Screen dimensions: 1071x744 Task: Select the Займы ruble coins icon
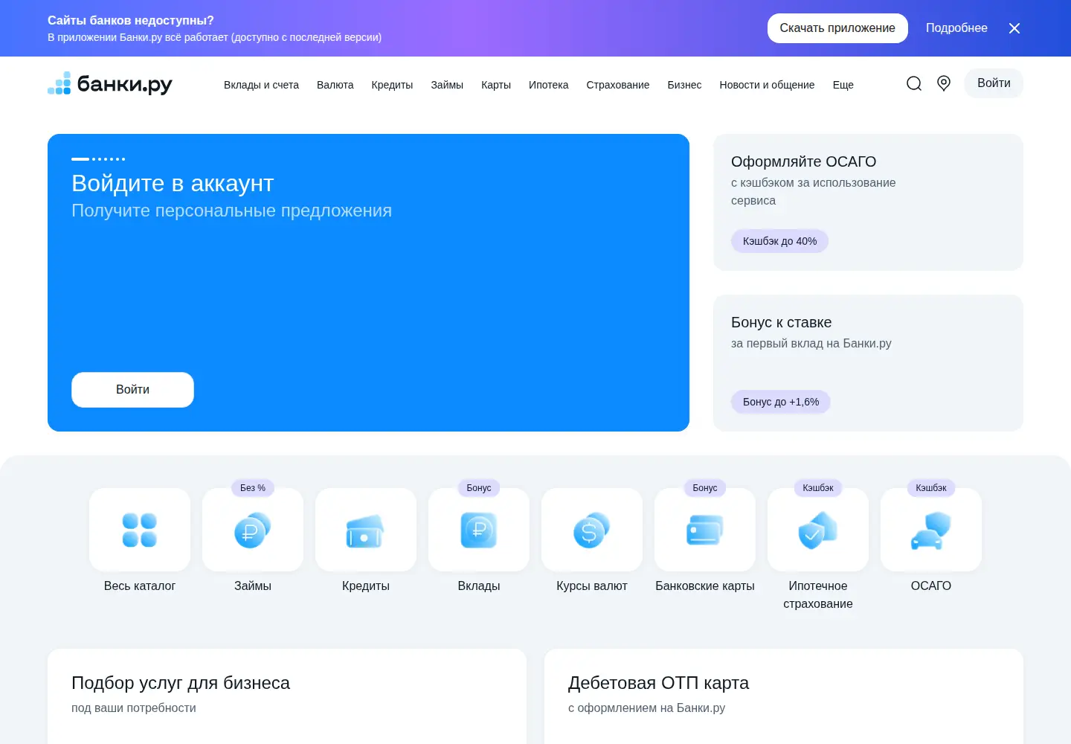click(x=253, y=530)
